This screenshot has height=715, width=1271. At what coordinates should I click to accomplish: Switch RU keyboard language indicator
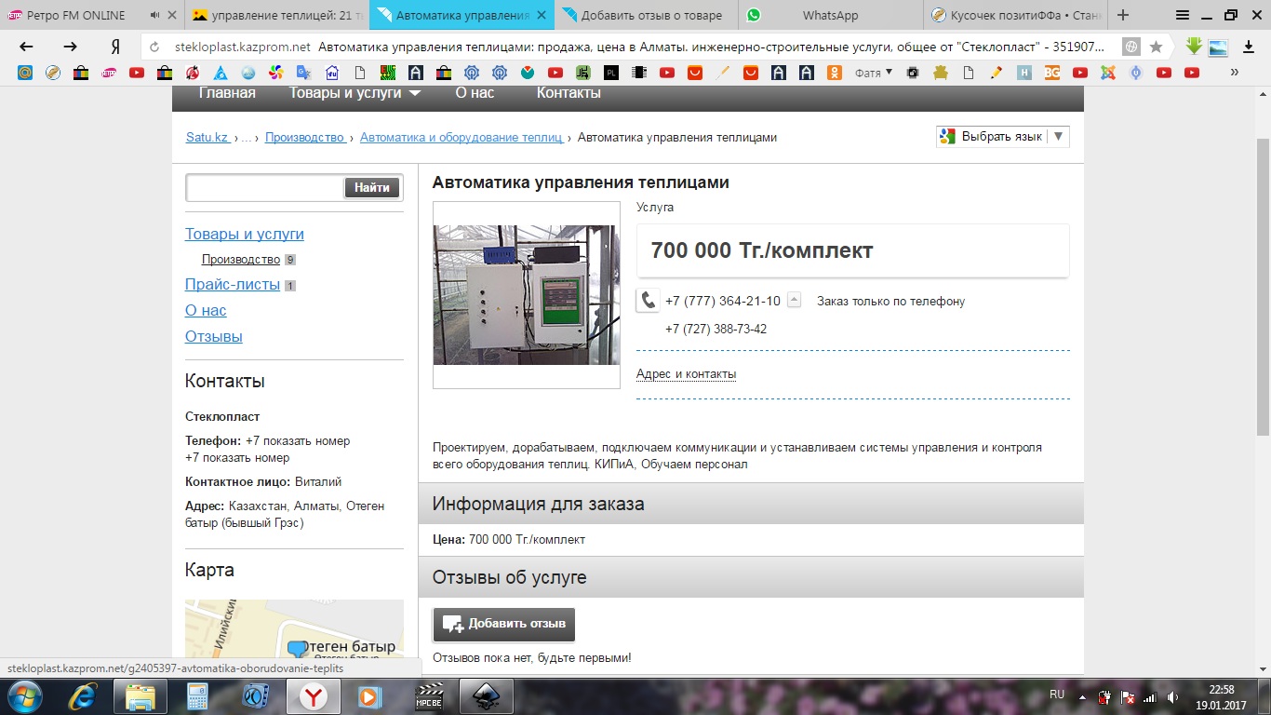tap(1057, 695)
